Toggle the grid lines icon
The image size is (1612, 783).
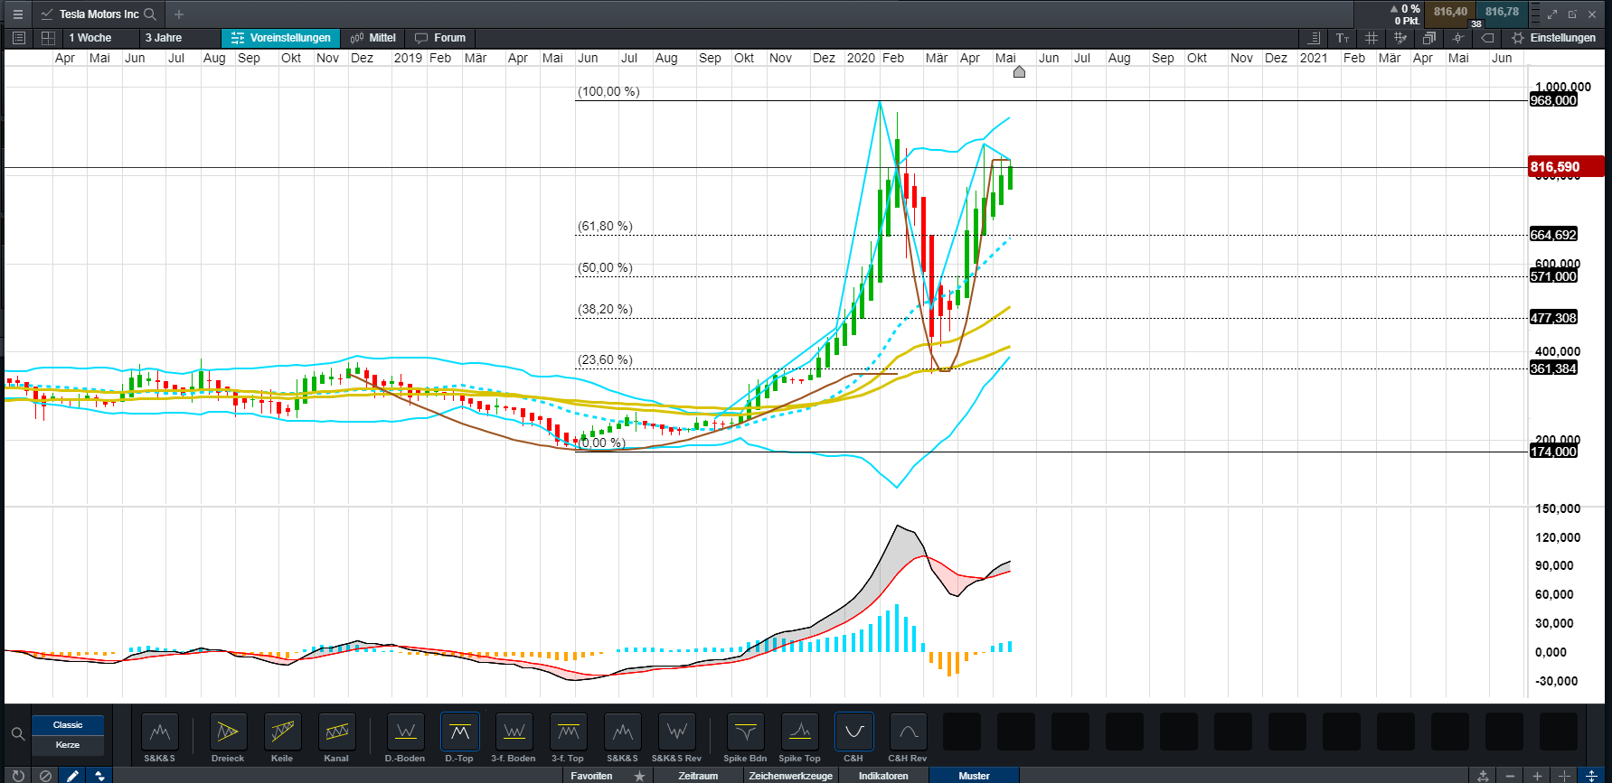(1372, 38)
